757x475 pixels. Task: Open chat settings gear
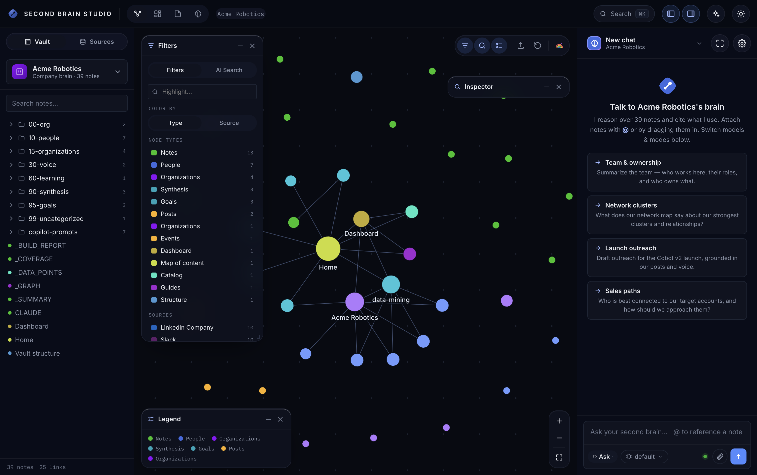pos(742,43)
